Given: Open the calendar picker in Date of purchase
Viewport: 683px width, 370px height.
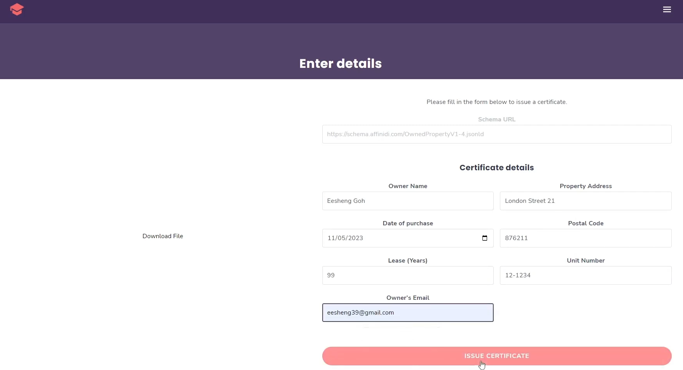Looking at the screenshot, I should pyautogui.click(x=484, y=238).
